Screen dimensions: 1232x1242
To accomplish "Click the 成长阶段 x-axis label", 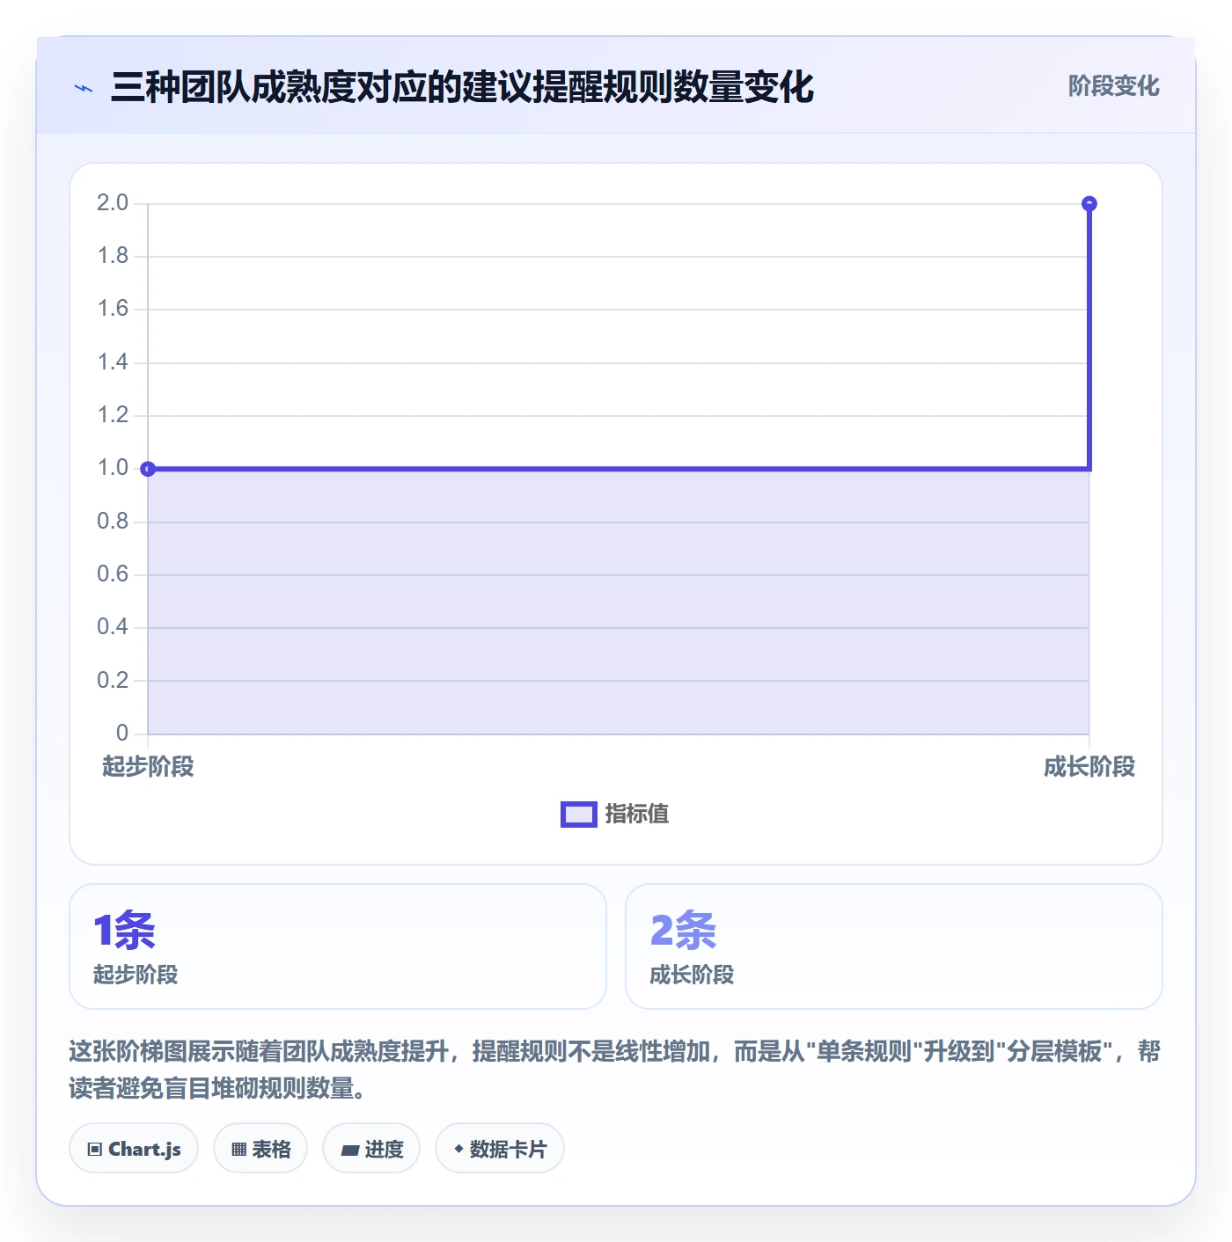I will [1089, 767].
